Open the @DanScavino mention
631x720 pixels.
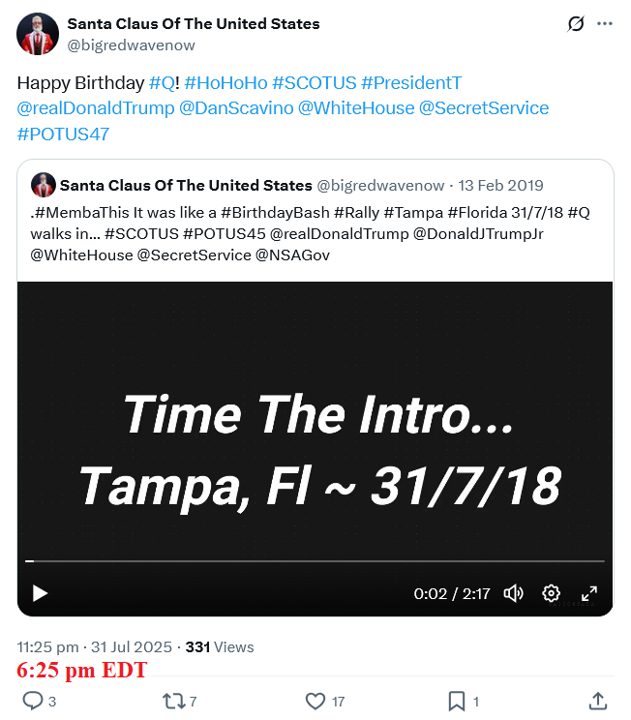tap(236, 108)
